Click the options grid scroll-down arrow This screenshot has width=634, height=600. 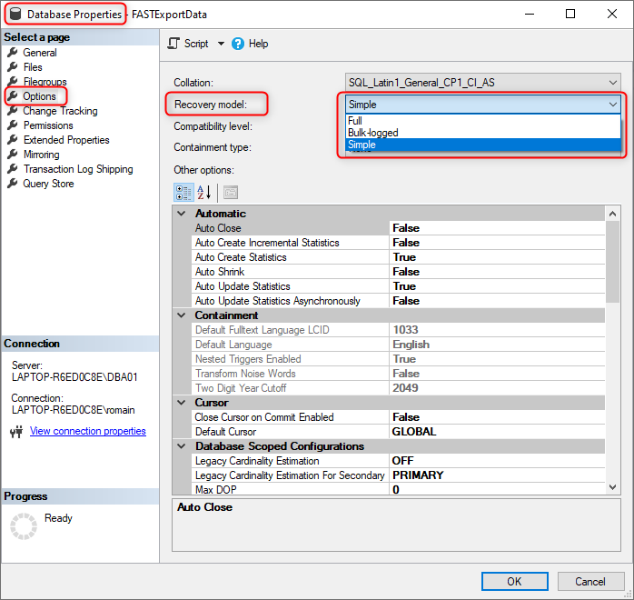click(612, 487)
